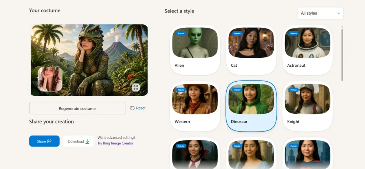Click the Popular badge on Cat card
This screenshot has height=169, width=365.
pyautogui.click(x=237, y=33)
